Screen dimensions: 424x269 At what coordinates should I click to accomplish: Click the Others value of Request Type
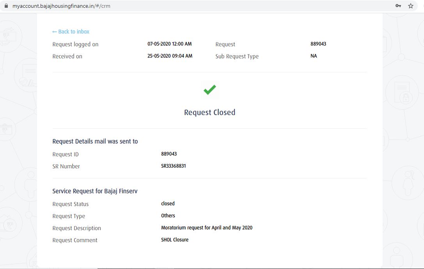[x=168, y=216]
